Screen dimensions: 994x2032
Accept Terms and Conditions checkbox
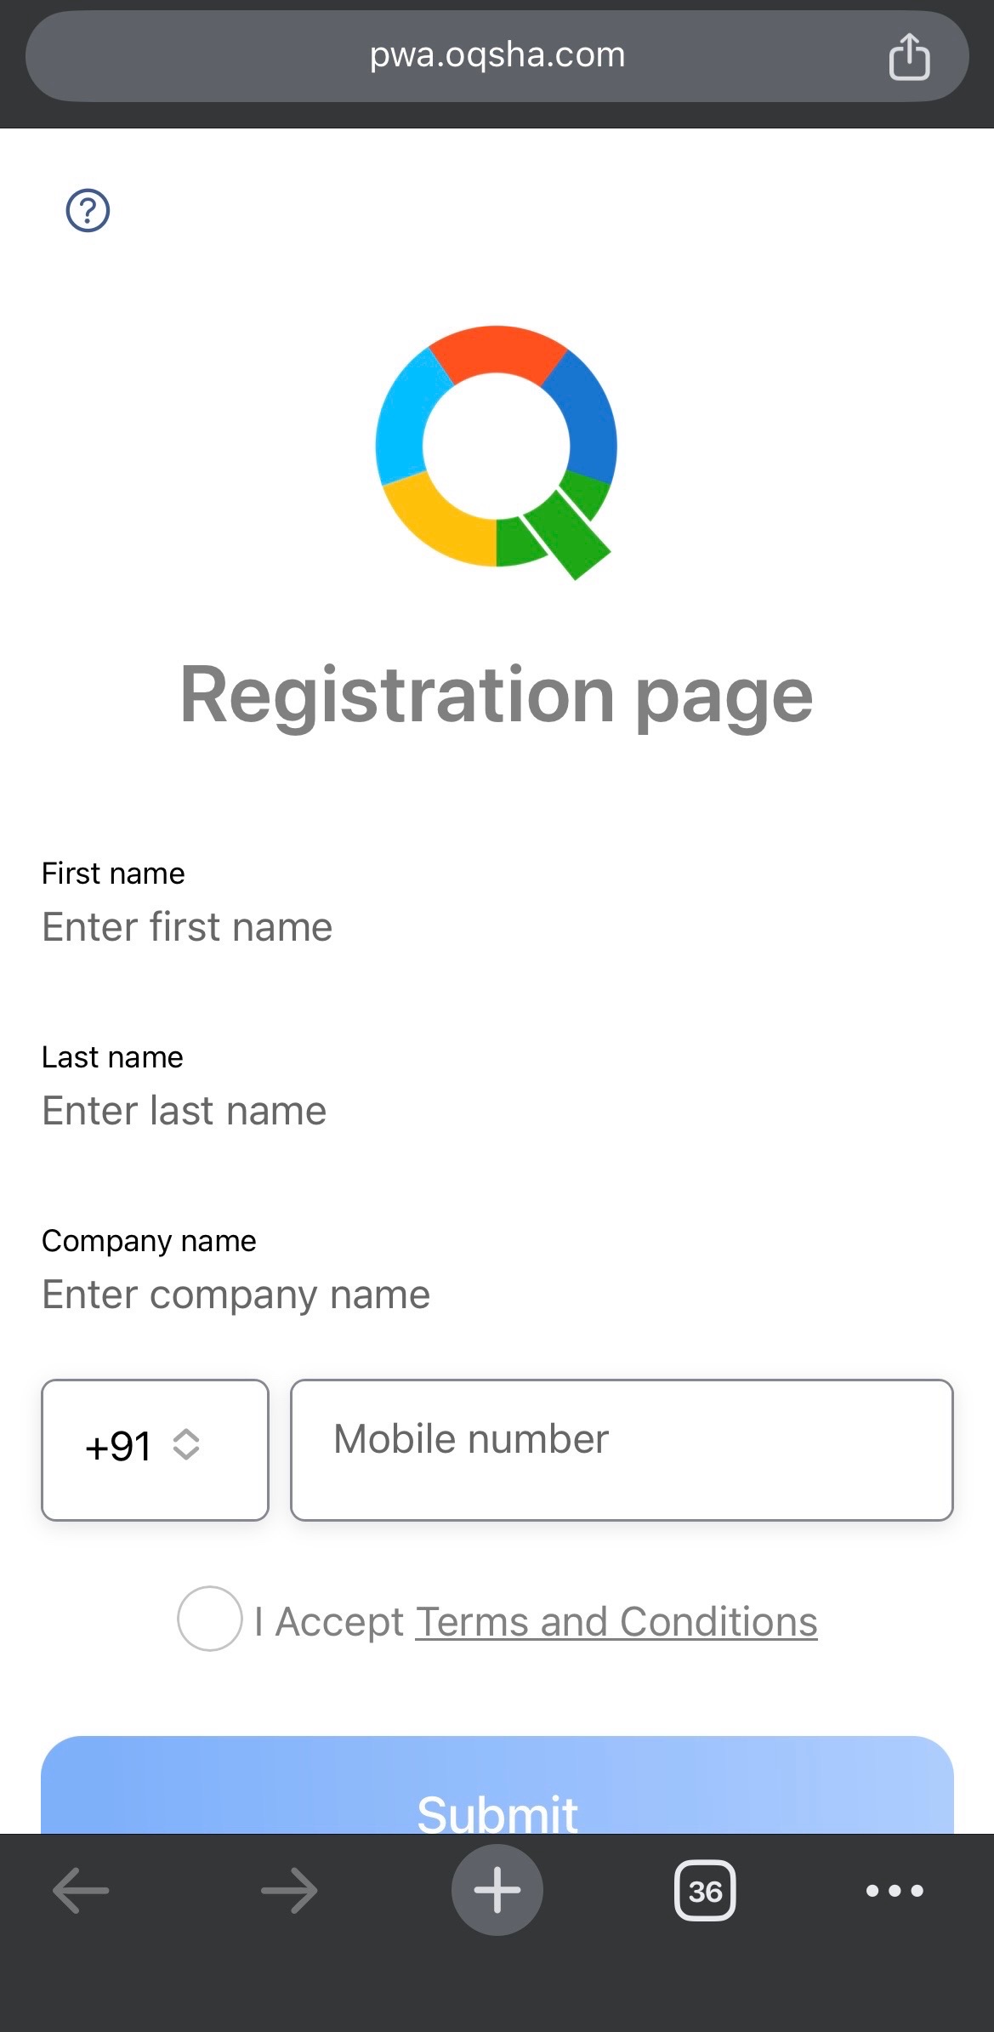(x=209, y=1619)
